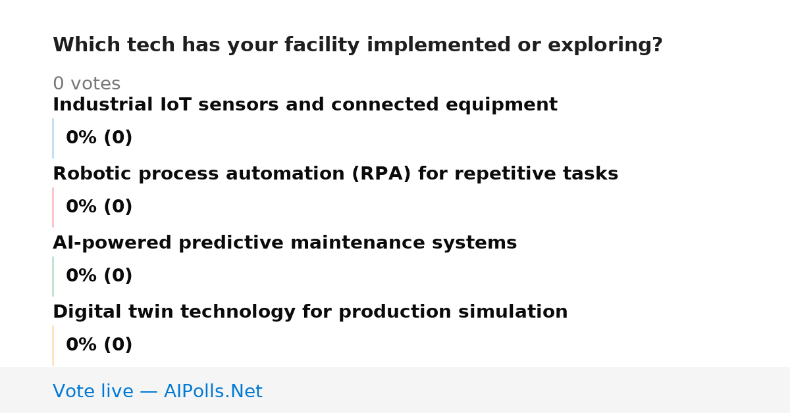Click the words Vote live in footer
Screen dimensions: 790x413
93,391
